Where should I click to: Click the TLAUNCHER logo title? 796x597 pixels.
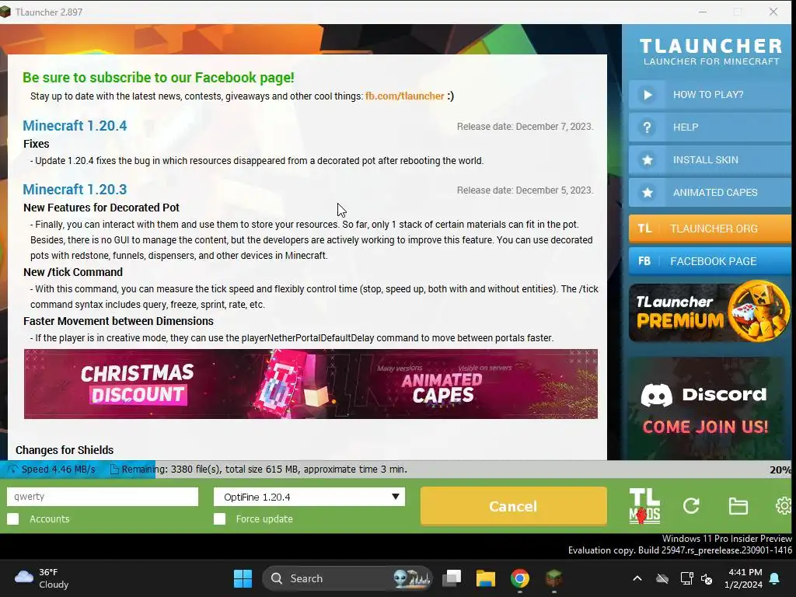[710, 46]
